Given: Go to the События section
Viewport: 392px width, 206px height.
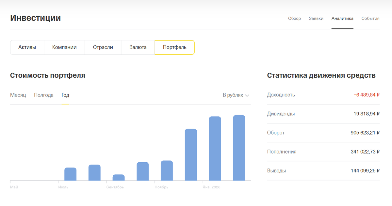Looking at the screenshot, I should tap(370, 19).
